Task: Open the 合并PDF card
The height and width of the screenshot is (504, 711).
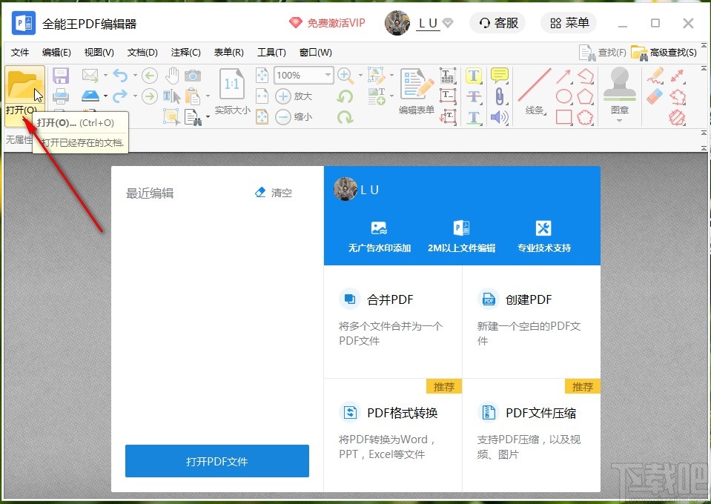Action: (x=393, y=322)
